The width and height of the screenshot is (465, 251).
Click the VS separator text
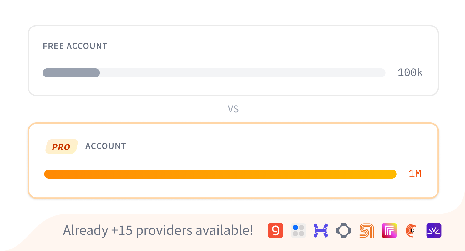click(x=233, y=109)
